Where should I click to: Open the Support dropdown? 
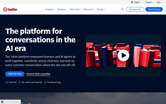click(150, 2)
